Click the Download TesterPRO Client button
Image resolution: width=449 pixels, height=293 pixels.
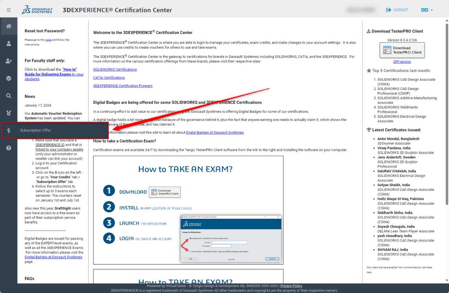point(402,50)
